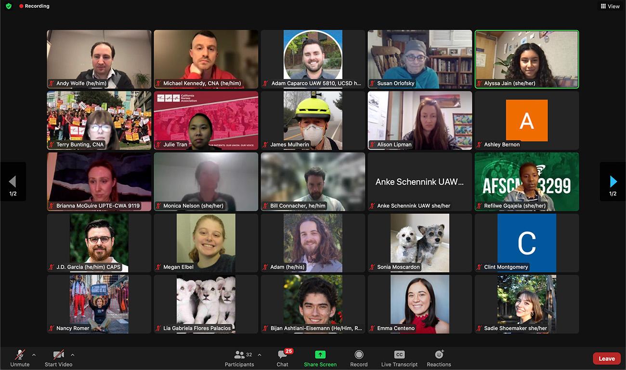
Task: Open the Participants panel
Action: pyautogui.click(x=239, y=358)
